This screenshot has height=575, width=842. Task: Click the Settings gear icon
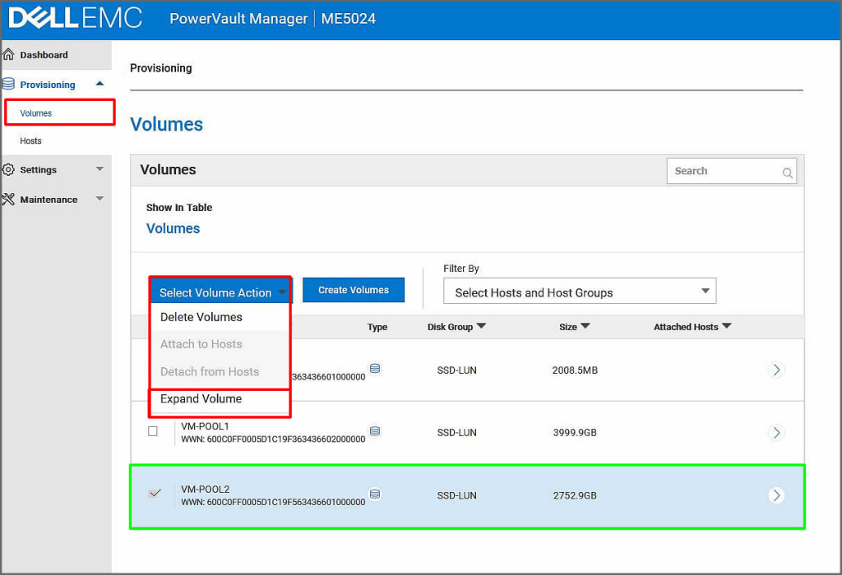tap(9, 170)
